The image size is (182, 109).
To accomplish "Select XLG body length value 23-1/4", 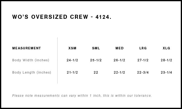I will 167,72.
